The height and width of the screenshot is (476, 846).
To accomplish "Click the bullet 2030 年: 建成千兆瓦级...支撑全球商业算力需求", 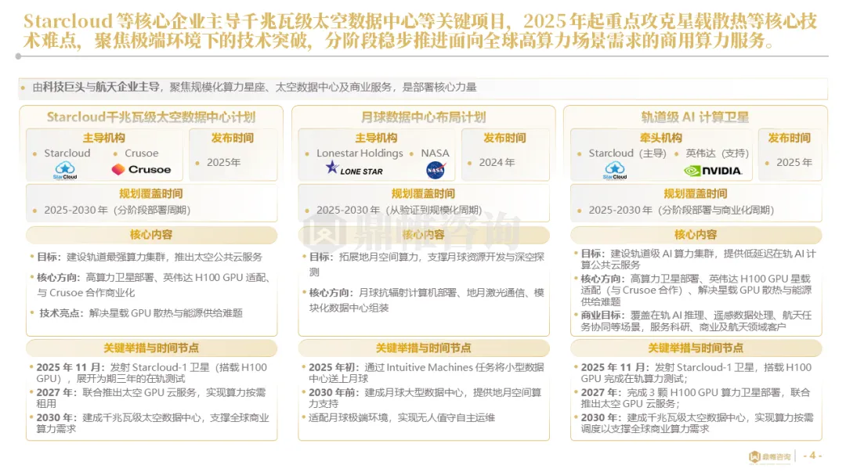I will (153, 424).
